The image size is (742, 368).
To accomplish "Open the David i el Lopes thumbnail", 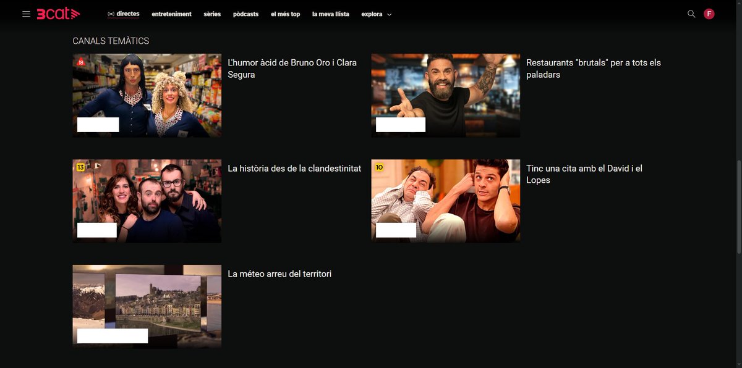I will click(x=446, y=201).
